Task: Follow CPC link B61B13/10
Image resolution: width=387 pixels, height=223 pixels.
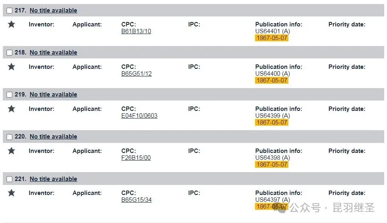Action: (136, 31)
